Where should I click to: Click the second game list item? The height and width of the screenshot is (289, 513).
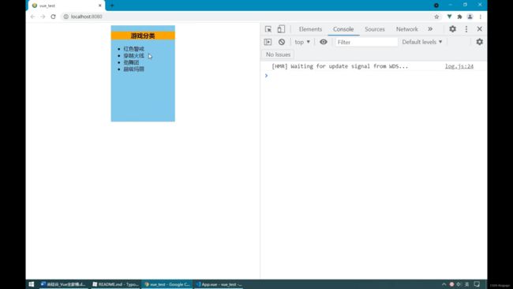tap(134, 55)
